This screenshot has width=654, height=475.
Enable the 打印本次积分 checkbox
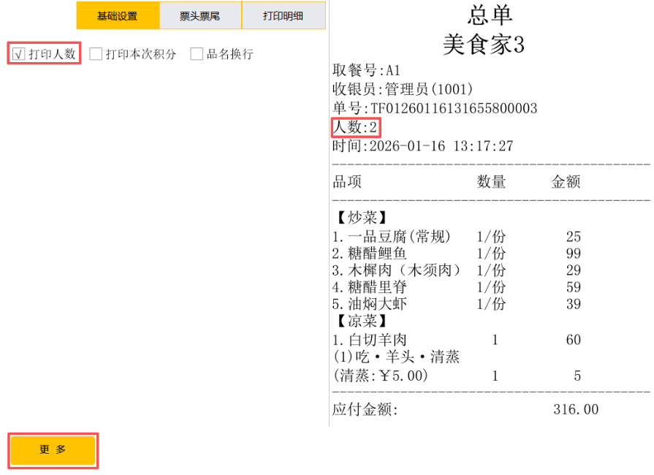96,54
